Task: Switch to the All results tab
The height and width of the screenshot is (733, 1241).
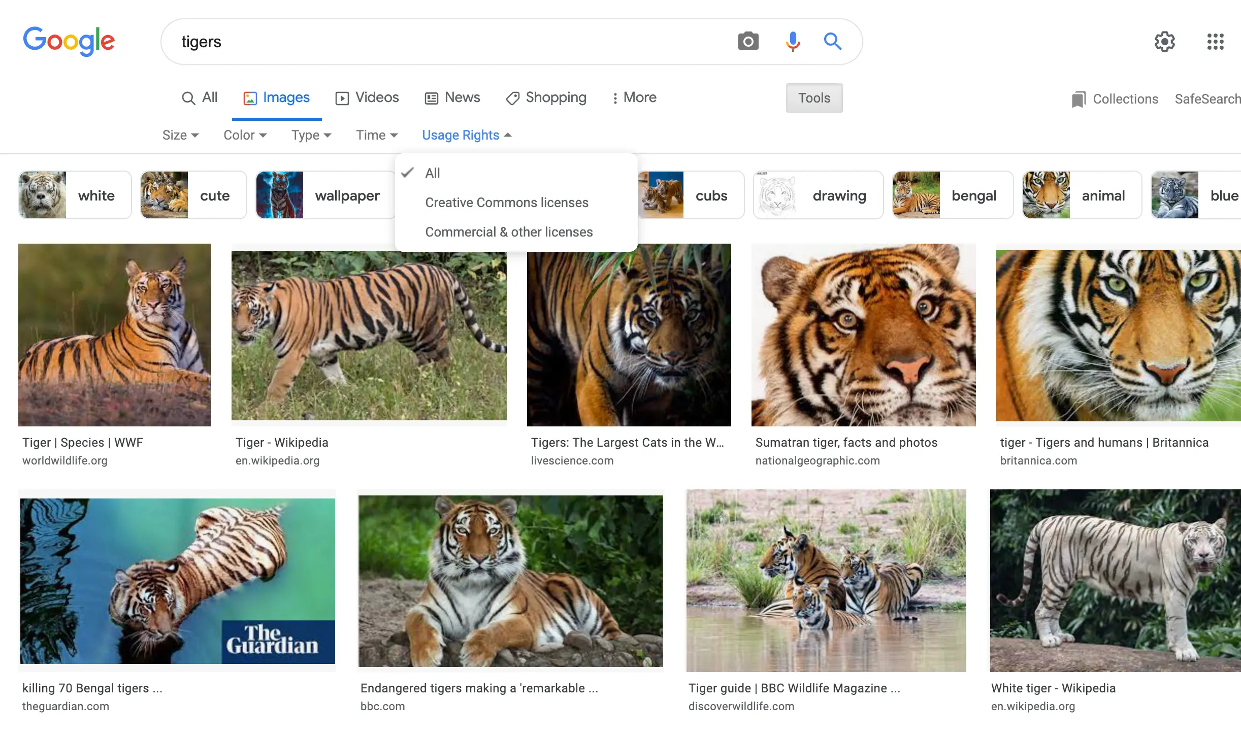Action: click(x=200, y=97)
